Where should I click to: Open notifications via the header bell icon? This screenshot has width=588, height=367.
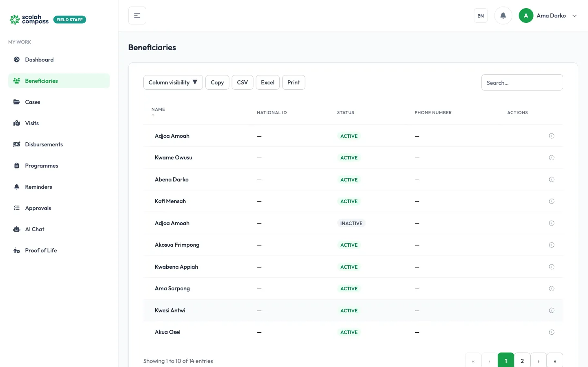[x=503, y=15]
